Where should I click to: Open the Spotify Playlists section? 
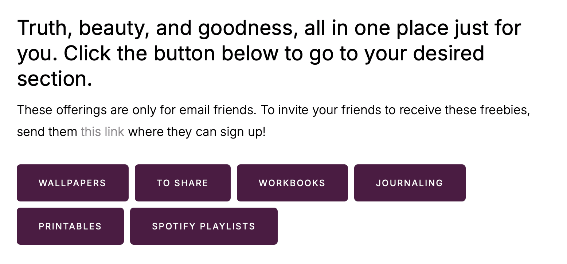[204, 226]
